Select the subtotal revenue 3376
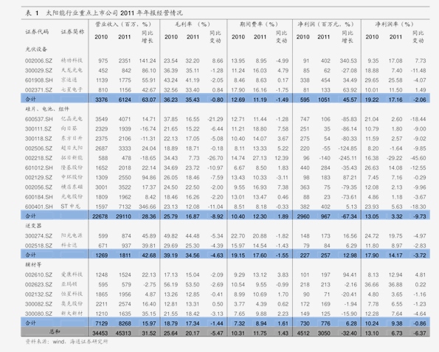The image size is (439, 352). 101,100
